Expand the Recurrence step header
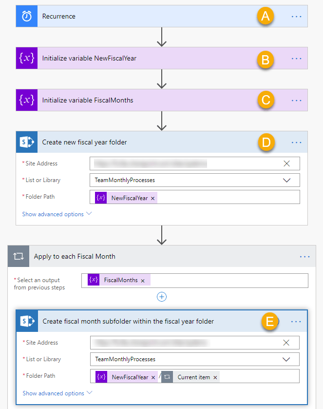Viewport: 323px width, 409px height. [x=162, y=16]
